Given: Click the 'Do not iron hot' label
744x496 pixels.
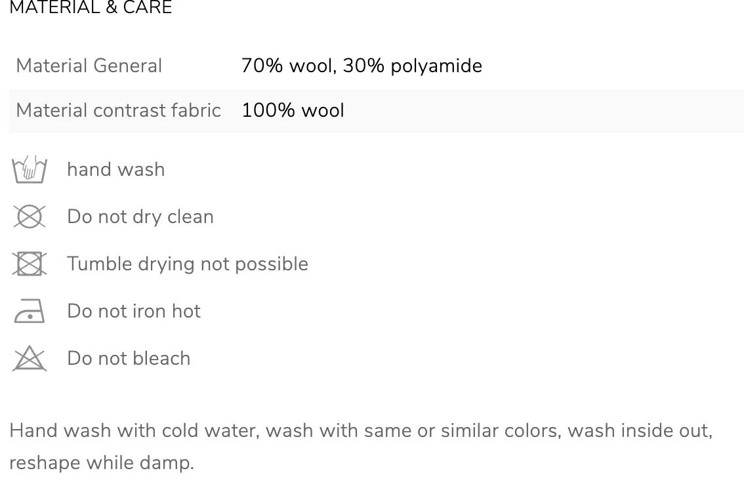Looking at the screenshot, I should click(134, 311).
